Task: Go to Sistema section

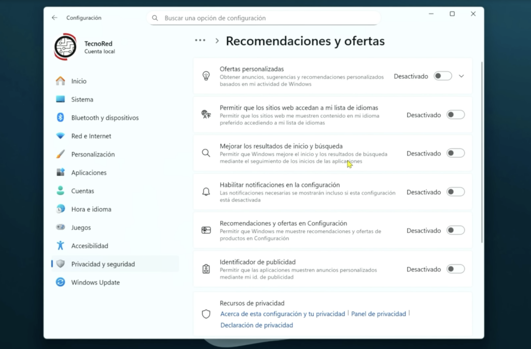Action: pos(115,99)
